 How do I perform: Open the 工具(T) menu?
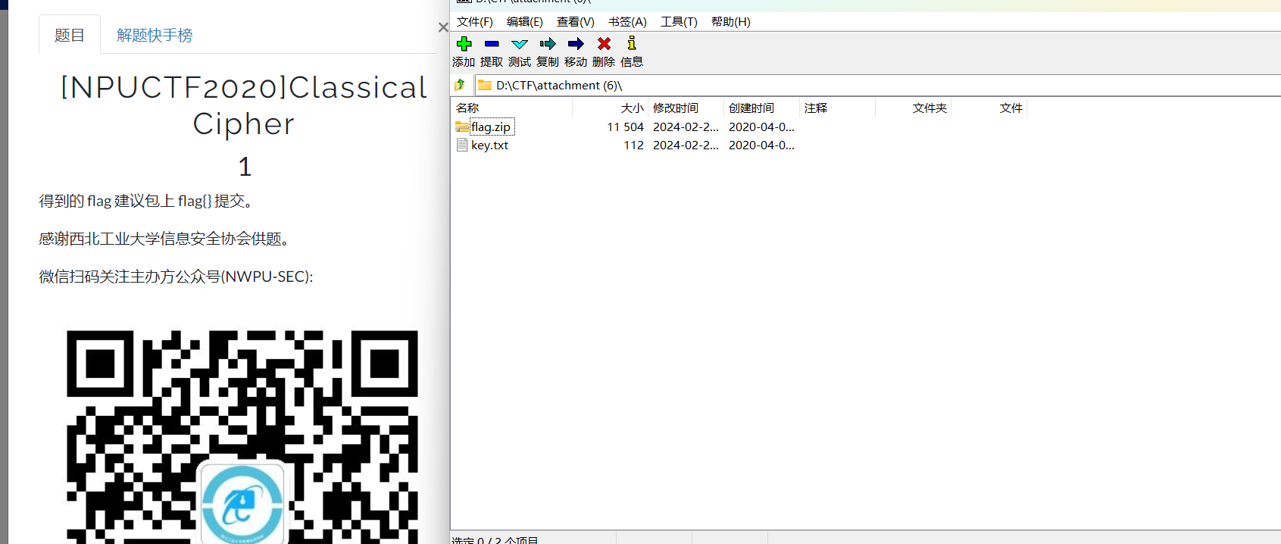679,22
